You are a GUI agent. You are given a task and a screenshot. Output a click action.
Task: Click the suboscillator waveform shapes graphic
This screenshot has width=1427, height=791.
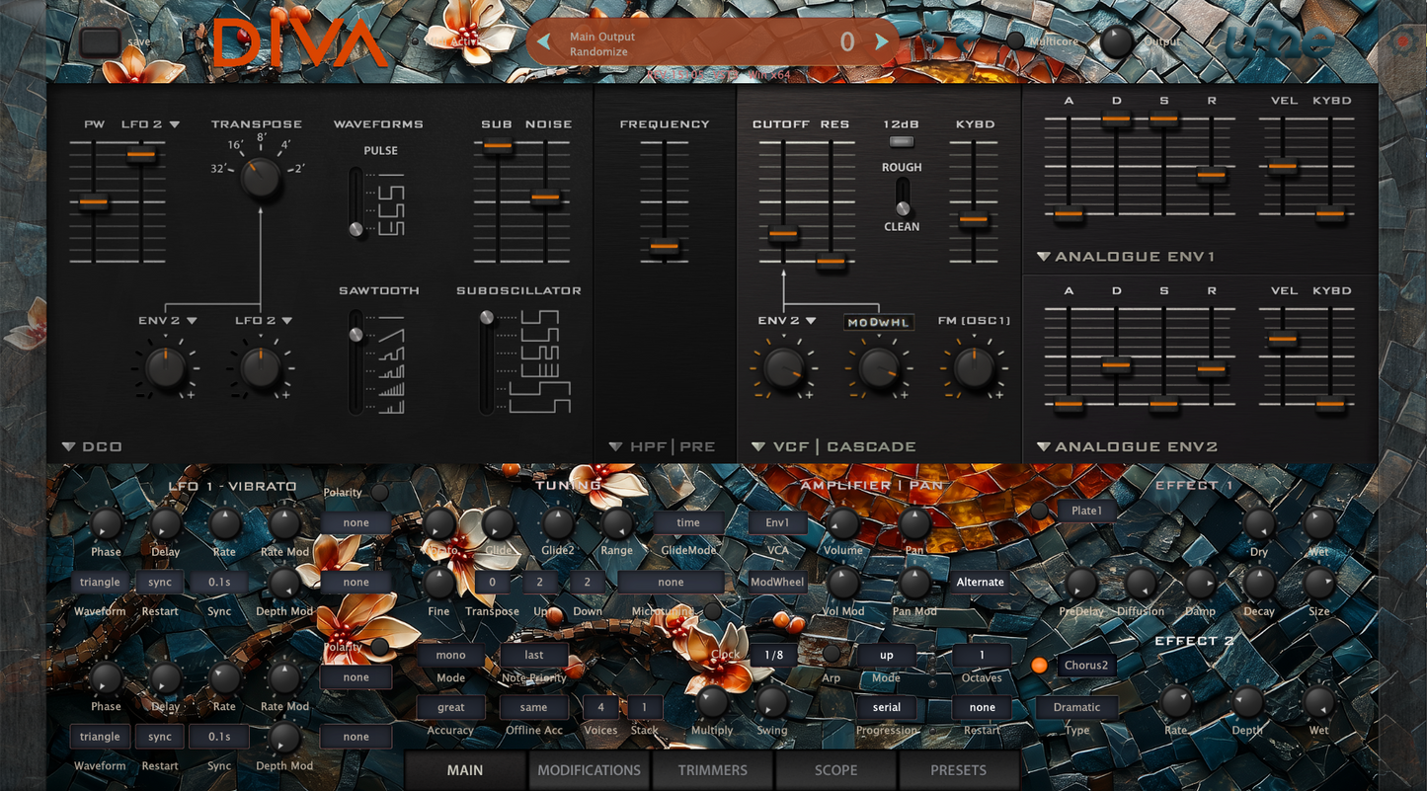(541, 362)
